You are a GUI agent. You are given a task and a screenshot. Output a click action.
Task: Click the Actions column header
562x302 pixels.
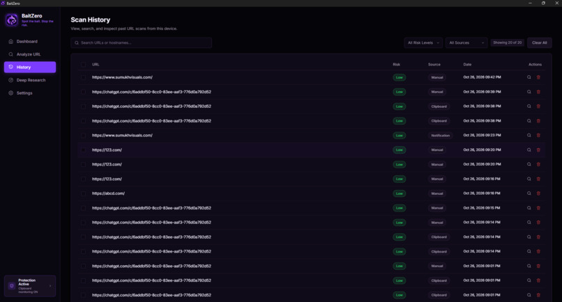coord(535,65)
